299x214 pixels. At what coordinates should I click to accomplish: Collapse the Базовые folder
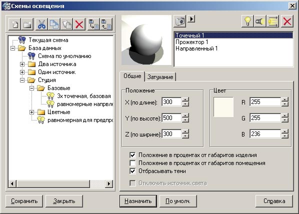point(31,88)
